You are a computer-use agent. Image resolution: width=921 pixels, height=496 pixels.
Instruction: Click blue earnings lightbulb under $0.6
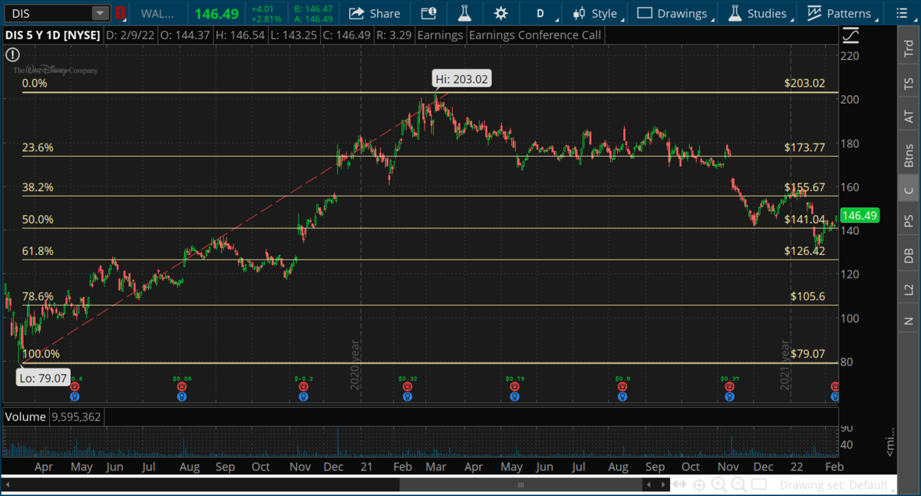(x=74, y=397)
